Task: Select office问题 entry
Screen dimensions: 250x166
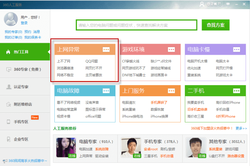Action: (x=93, y=116)
